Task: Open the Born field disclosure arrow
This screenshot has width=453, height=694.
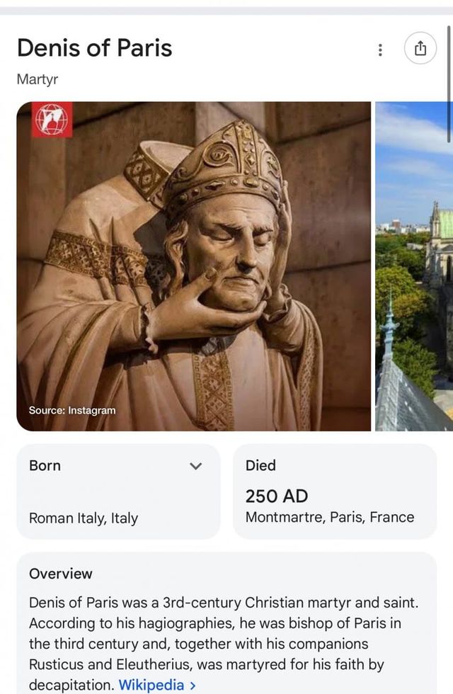Action: 196,466
